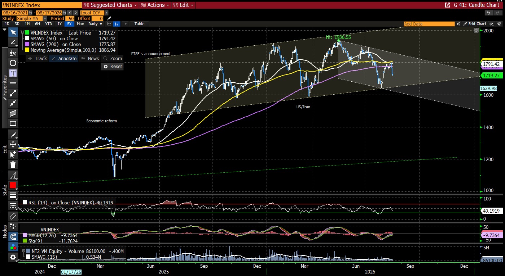This screenshot has height=276, width=505.
Task: Select the 1Y range button
Action: (x=60, y=24)
